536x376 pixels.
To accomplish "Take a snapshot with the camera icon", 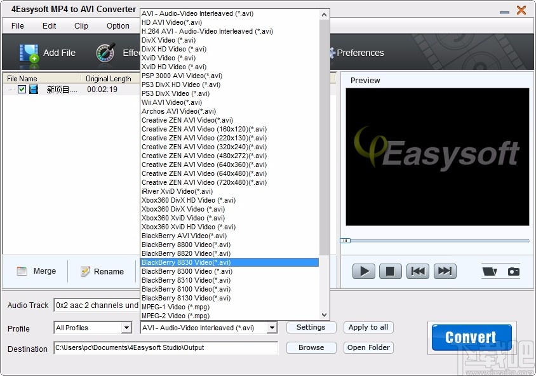I will [514, 271].
